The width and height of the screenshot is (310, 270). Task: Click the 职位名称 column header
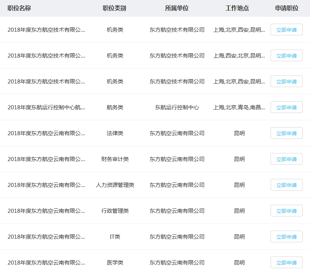[x=19, y=8]
